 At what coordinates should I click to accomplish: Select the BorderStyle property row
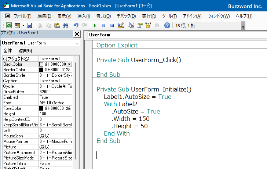(38, 75)
